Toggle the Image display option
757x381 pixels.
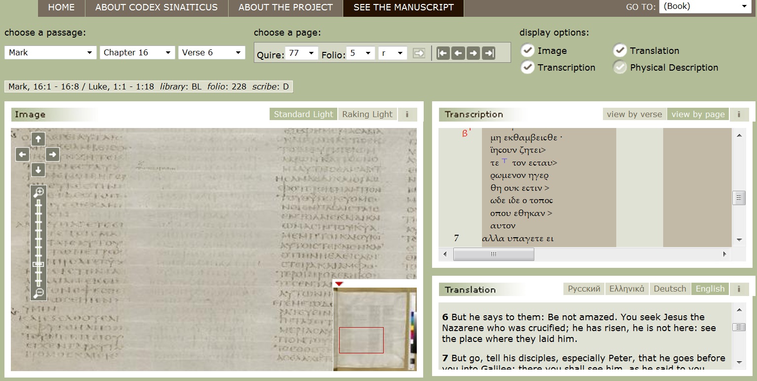pos(528,50)
